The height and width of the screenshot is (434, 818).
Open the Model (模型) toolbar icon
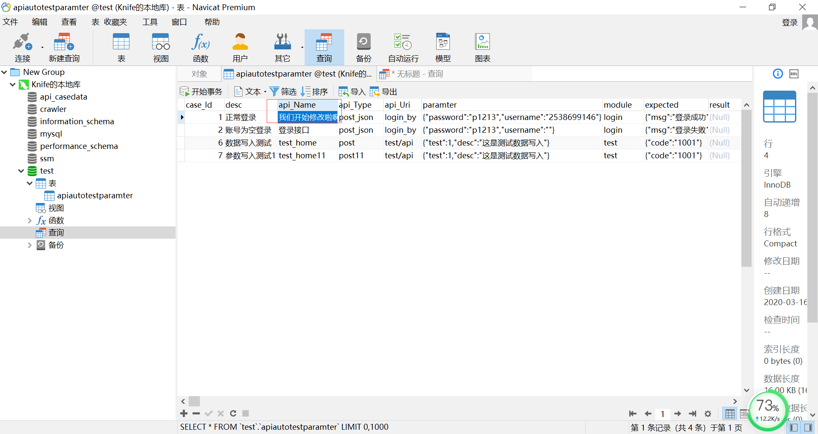tap(443, 47)
